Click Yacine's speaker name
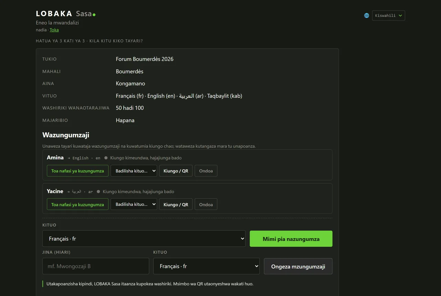Viewport: 441px width, 296px height. tap(55, 191)
